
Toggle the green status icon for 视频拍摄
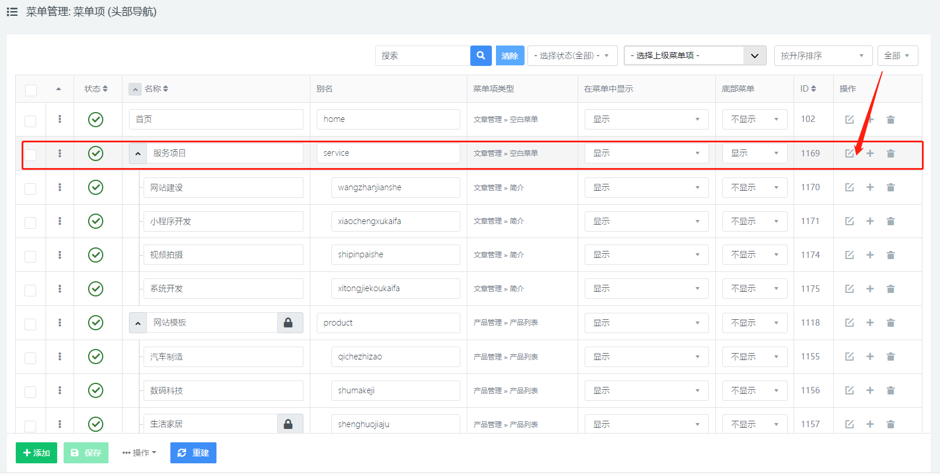[96, 255]
